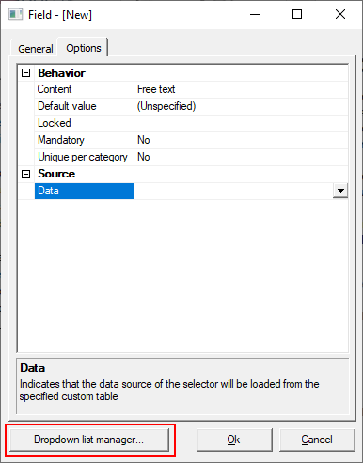Select the Unique per category row

tap(183, 157)
